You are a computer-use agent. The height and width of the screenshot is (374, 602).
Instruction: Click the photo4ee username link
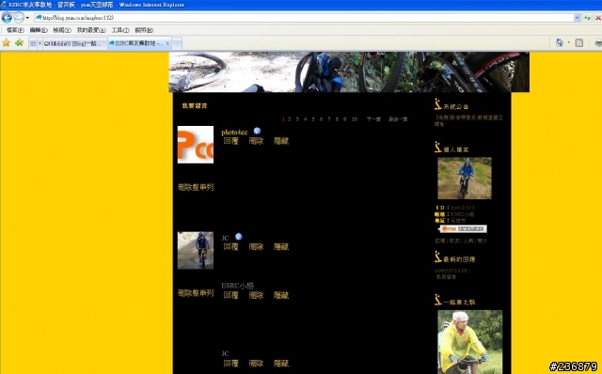(x=234, y=132)
